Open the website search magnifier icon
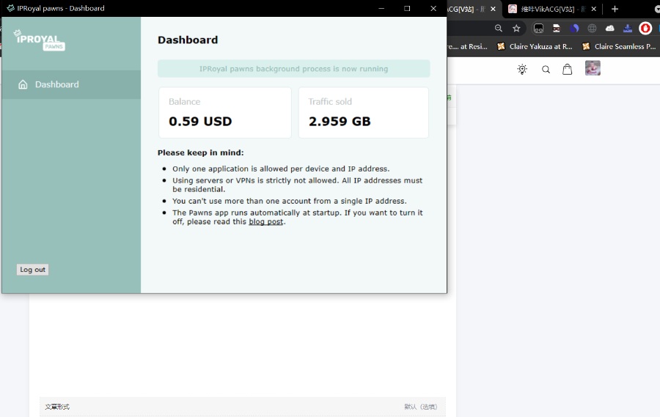 point(546,70)
